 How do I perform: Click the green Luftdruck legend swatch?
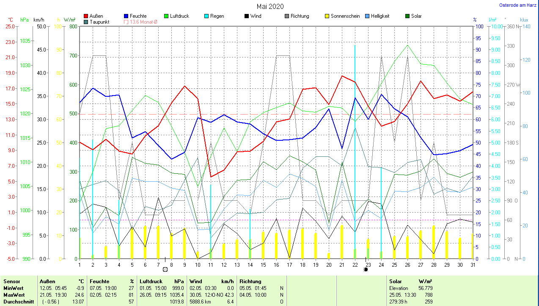point(167,16)
